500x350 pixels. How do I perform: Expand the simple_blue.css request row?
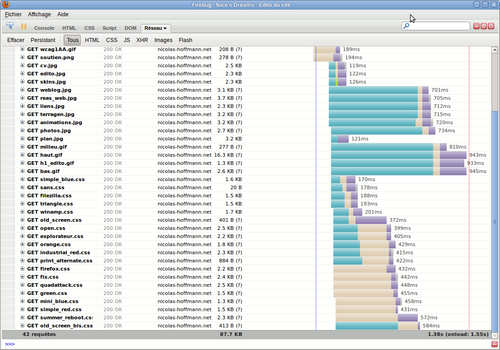(x=22, y=179)
